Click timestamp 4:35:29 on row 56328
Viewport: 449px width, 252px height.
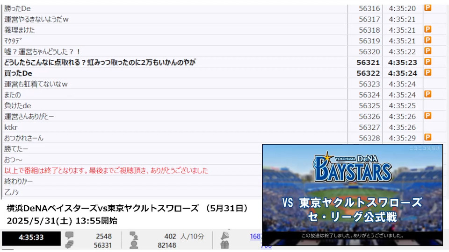402,138
